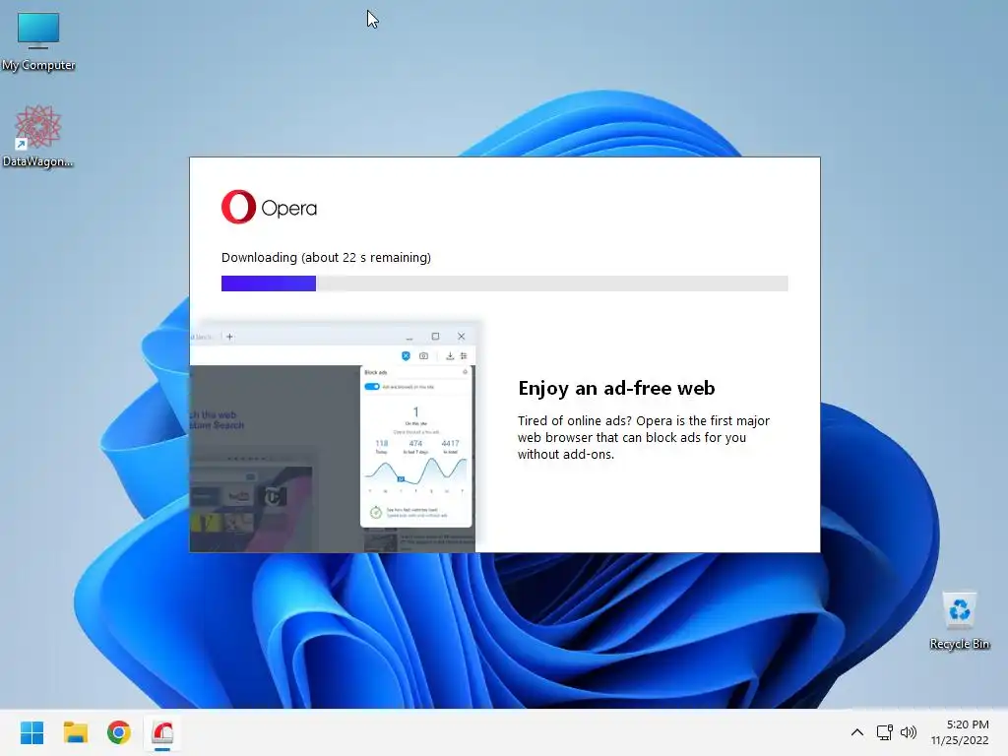This screenshot has height=756, width=1008.
Task: Open the volume speaker tray icon
Action: click(909, 732)
